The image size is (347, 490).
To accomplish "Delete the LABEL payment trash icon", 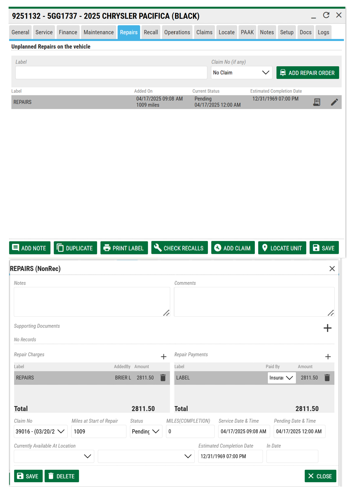I will pos(327,378).
